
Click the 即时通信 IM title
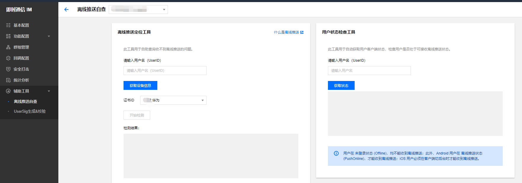point(19,9)
